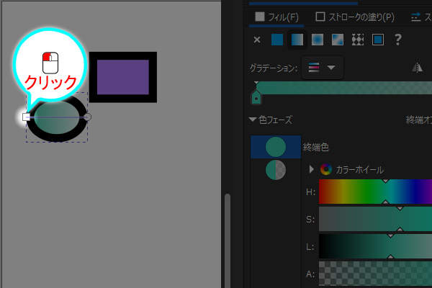Open the ストロークの塗り(P) tab
Image resolution: width=432 pixels, height=288 pixels.
tap(354, 17)
